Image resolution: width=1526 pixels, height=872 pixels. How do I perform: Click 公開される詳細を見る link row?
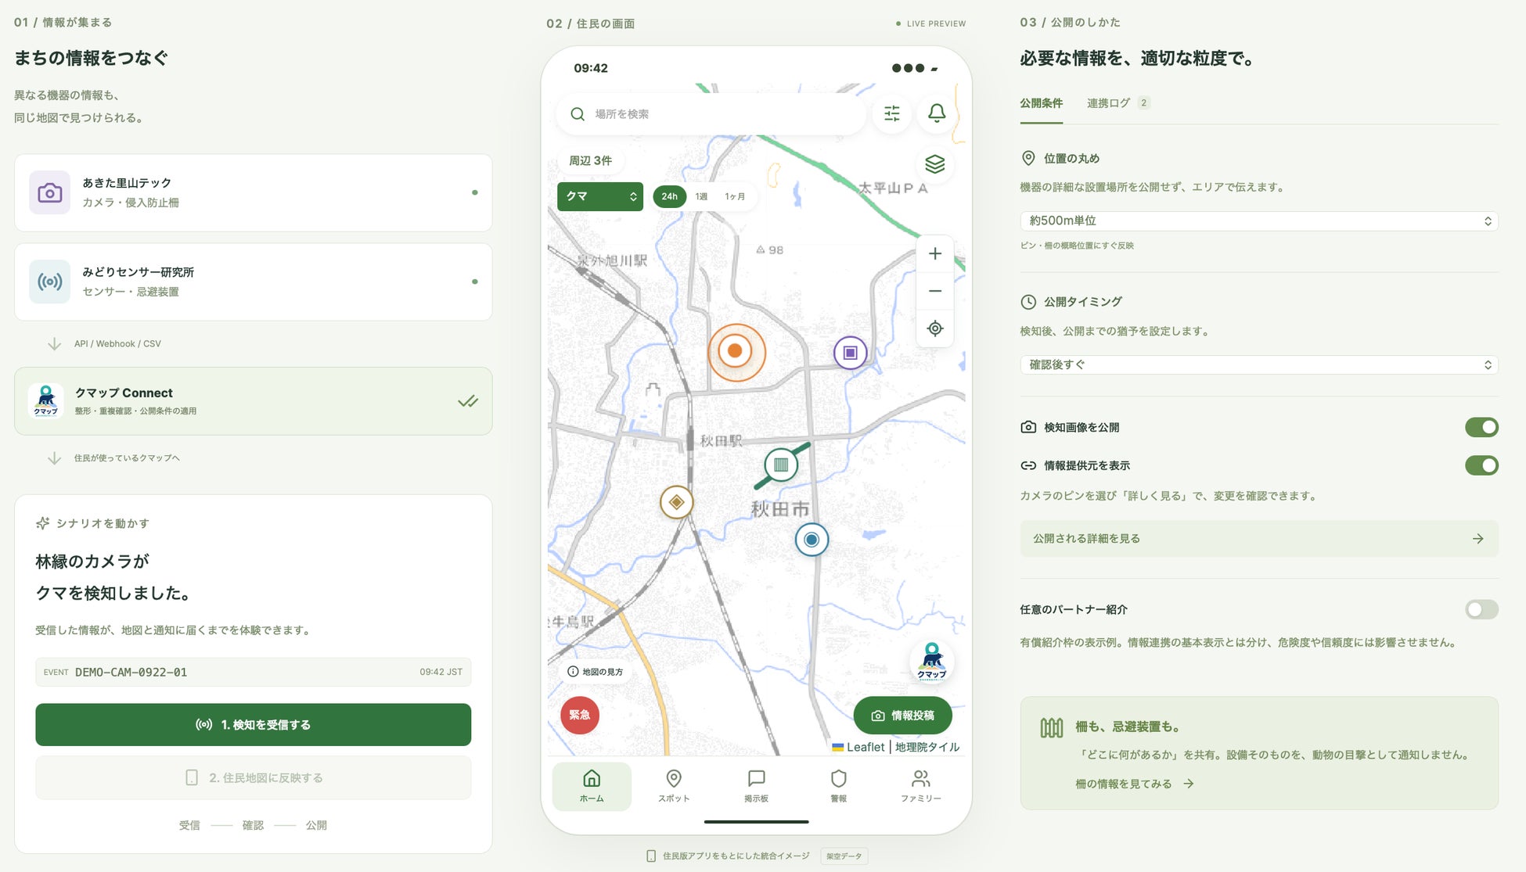pyautogui.click(x=1258, y=539)
